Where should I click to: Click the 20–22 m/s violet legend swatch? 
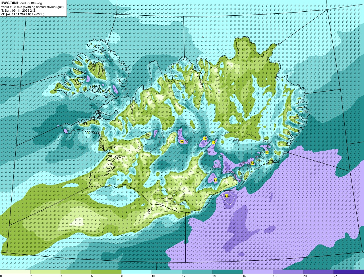pos(318,272)
